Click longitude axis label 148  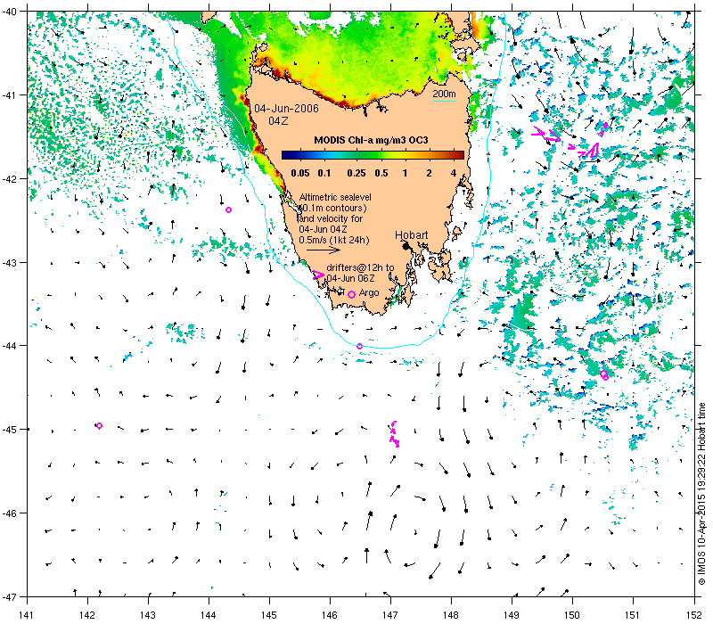451,615
